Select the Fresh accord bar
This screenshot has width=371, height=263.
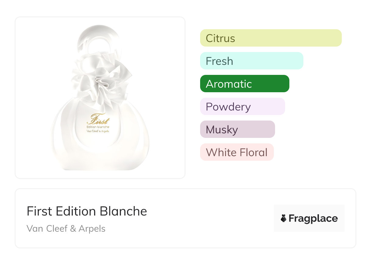click(251, 61)
